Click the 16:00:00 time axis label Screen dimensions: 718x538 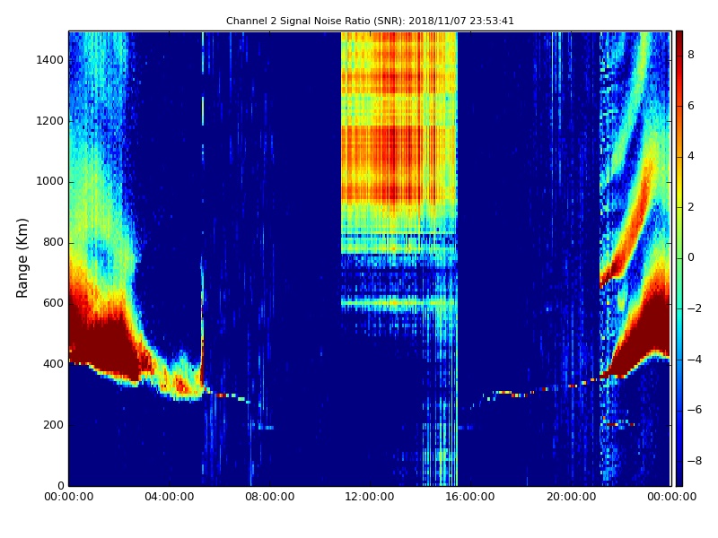coord(470,497)
